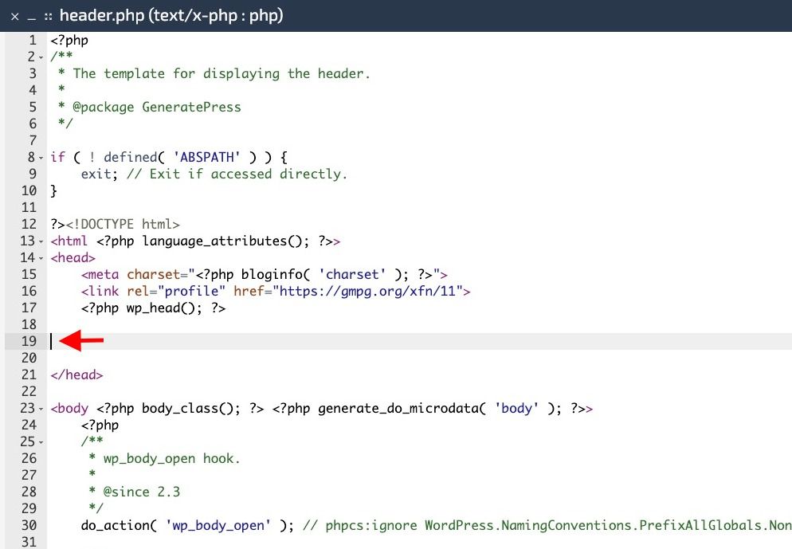This screenshot has width=792, height=549.
Task: Collapse the if block at line 8
Action: 41,158
